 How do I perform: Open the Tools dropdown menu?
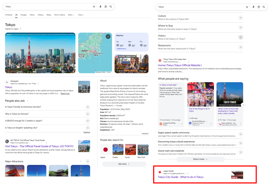(81, 15)
